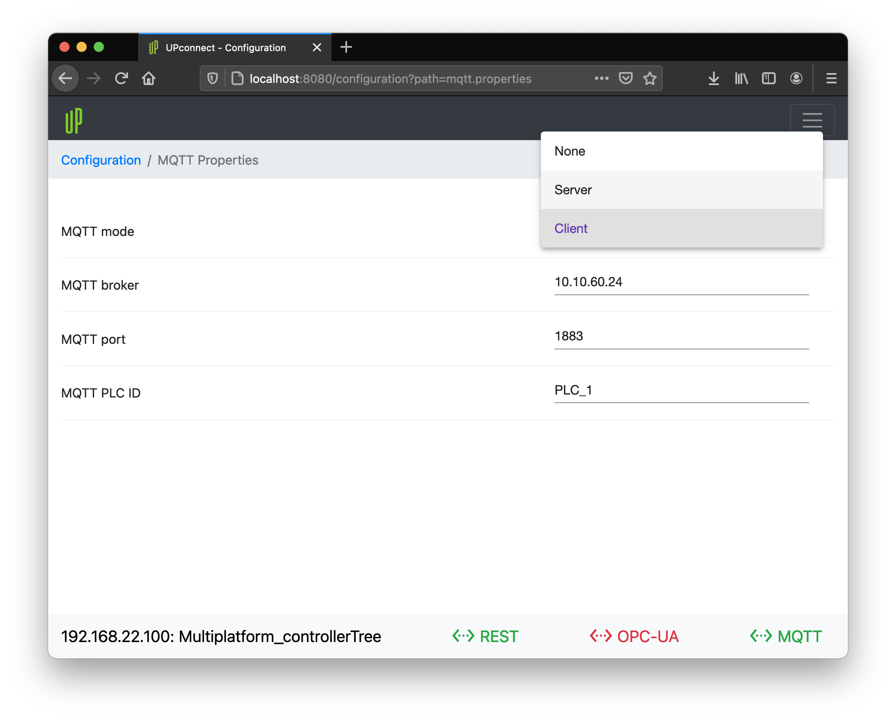The width and height of the screenshot is (896, 722).
Task: Open the Firefox library icon
Action: (741, 79)
